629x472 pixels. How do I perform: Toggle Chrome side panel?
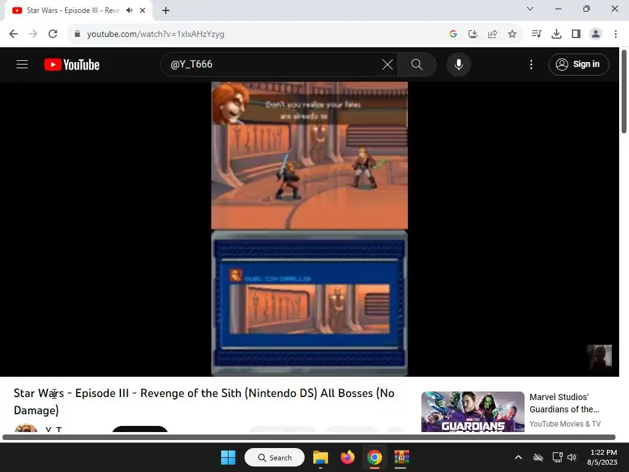[x=576, y=34]
